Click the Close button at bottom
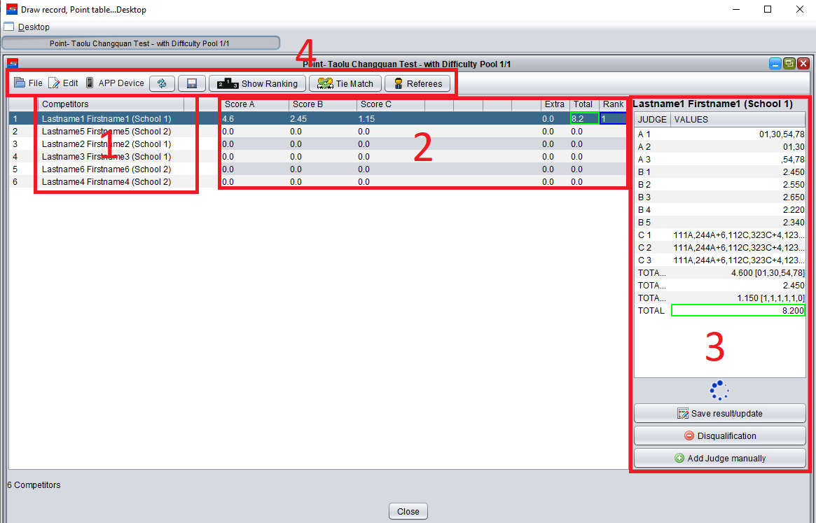The height and width of the screenshot is (523, 816). point(408,512)
